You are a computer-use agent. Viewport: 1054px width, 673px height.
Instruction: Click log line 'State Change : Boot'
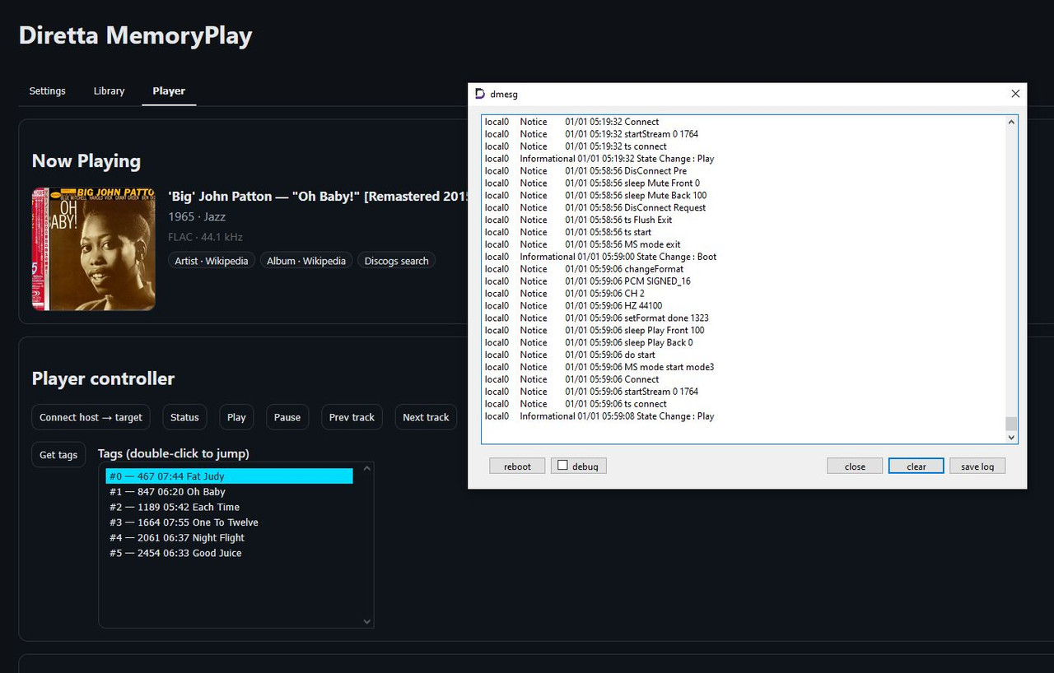point(600,257)
